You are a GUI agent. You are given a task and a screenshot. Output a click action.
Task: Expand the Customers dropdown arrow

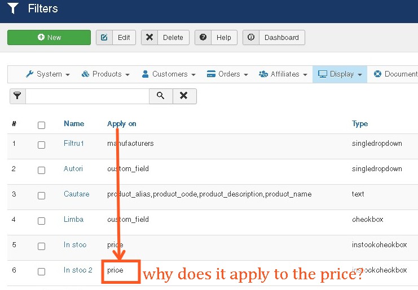[193, 75]
